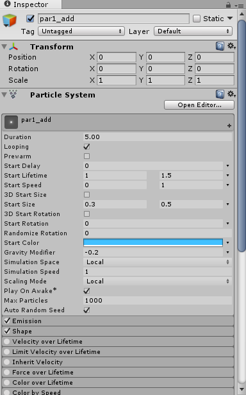Image resolution: width=246 pixels, height=395 pixels.
Task: Click the plus icon on par1_add header
Action: [x=229, y=126]
